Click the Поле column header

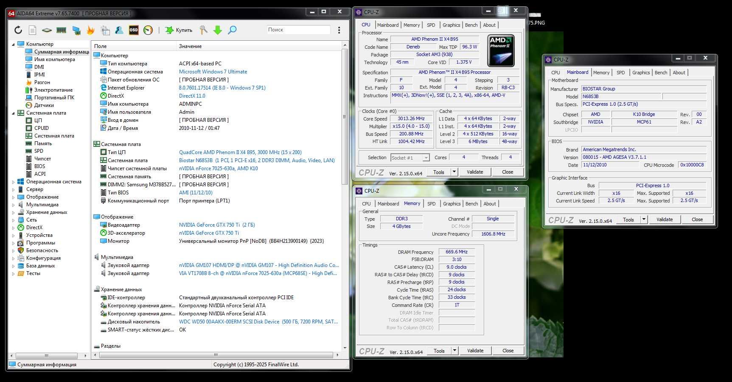(134, 46)
